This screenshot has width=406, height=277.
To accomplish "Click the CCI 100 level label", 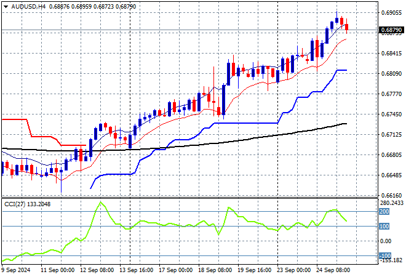I will tap(384, 227).
